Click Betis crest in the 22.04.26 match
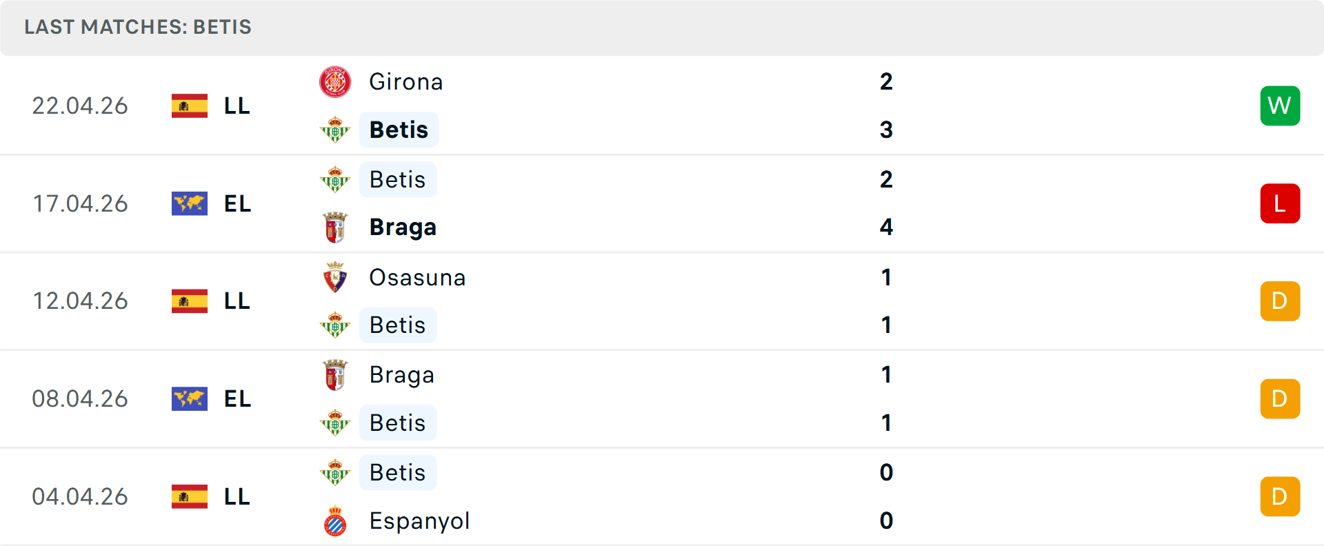 pyautogui.click(x=335, y=130)
